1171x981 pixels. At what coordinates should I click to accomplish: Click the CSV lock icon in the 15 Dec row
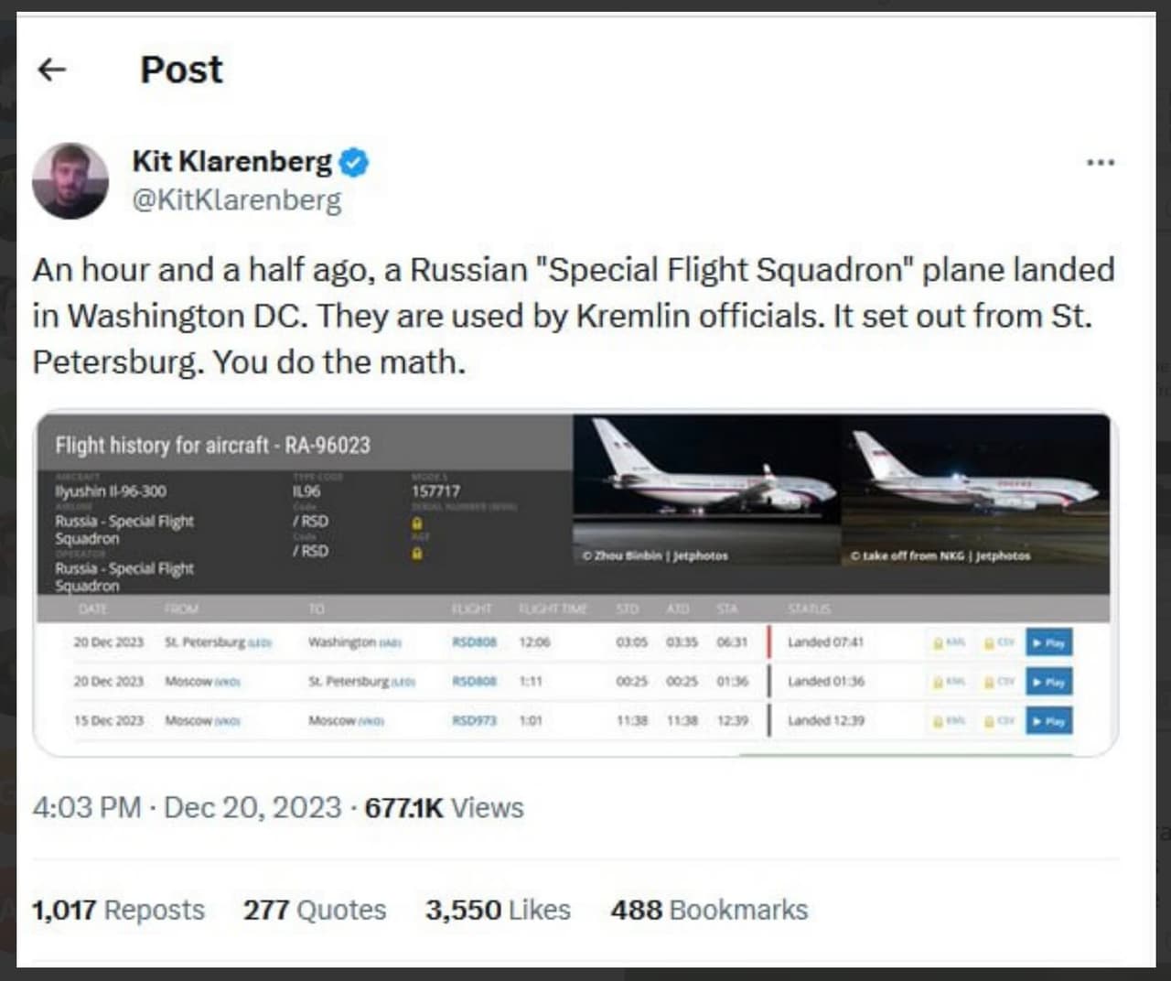click(x=999, y=721)
